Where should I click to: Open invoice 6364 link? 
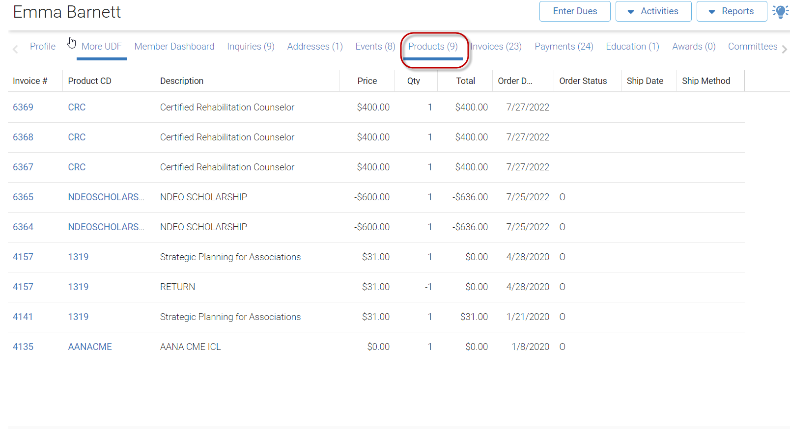point(23,227)
